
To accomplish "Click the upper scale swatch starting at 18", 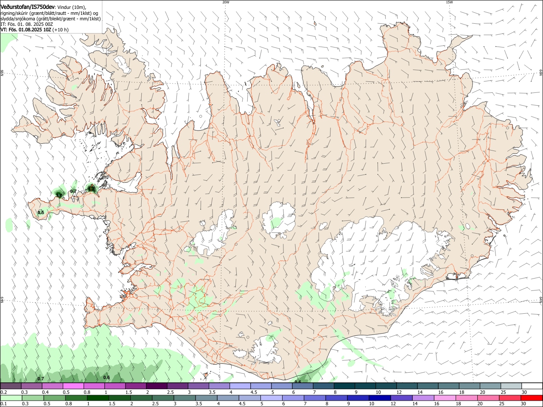I will 470,386.
